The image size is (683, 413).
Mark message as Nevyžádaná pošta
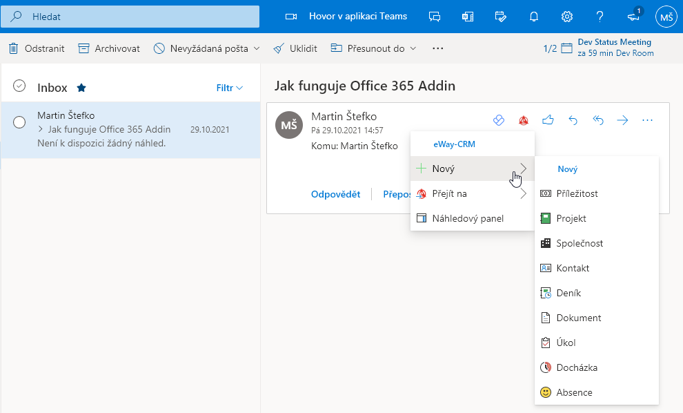pyautogui.click(x=201, y=48)
